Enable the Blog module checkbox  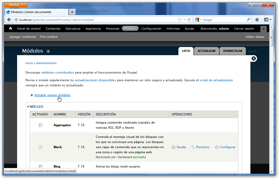click(40, 166)
